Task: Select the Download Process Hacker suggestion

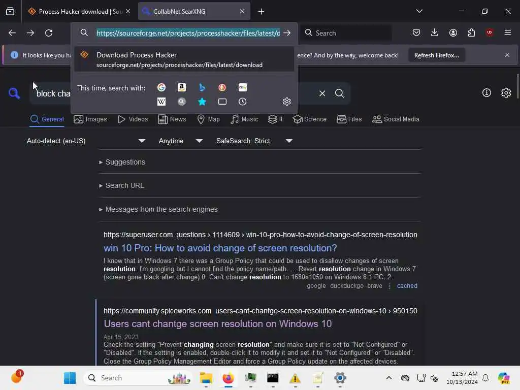Action: (184, 59)
